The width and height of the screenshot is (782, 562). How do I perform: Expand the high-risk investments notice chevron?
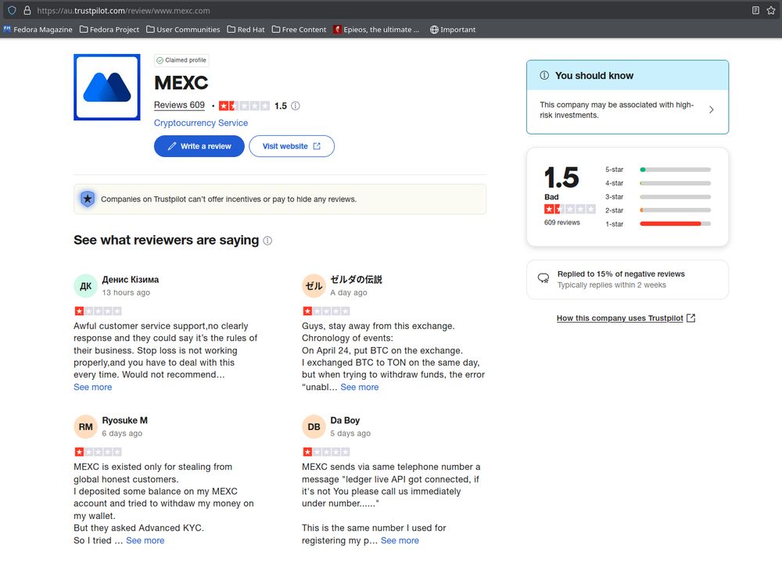(711, 109)
